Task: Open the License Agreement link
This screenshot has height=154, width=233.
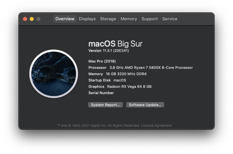Action: click(157, 126)
